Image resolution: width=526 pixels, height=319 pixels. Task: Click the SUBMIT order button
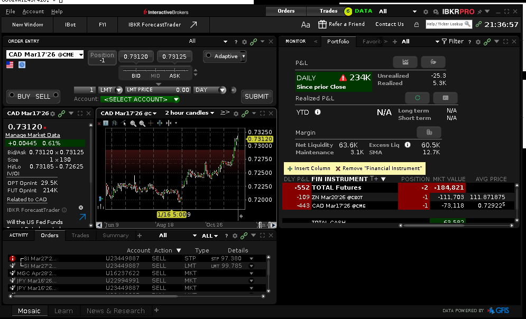(x=256, y=97)
